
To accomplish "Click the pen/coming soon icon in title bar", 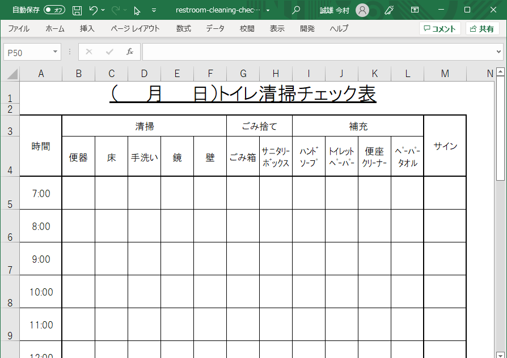I will 389,10.
